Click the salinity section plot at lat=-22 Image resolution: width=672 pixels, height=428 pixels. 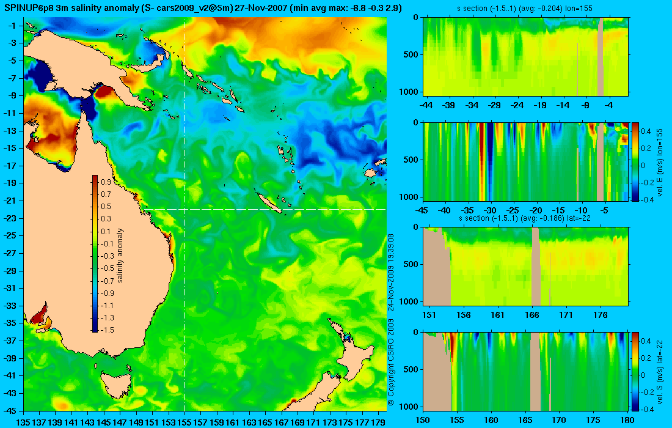[x=526, y=267]
